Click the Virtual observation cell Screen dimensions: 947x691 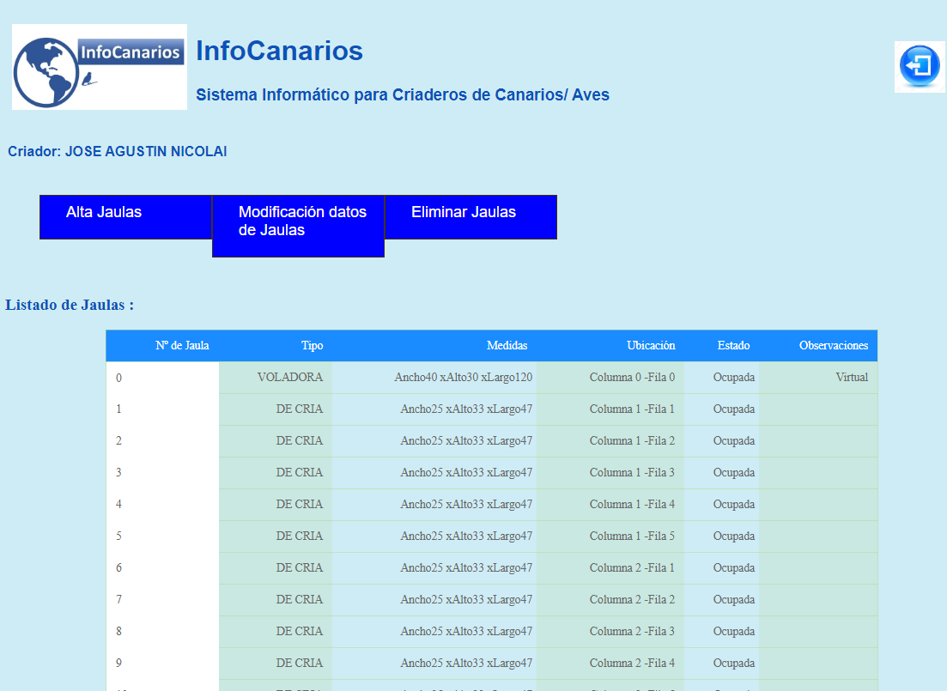point(851,378)
